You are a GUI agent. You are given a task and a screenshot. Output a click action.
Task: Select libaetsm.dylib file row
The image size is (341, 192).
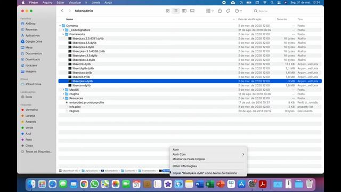pyautogui.click(x=190, y=85)
